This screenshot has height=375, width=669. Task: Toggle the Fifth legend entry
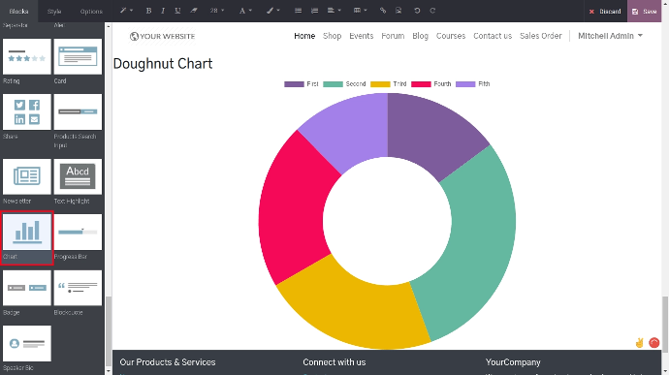[473, 84]
